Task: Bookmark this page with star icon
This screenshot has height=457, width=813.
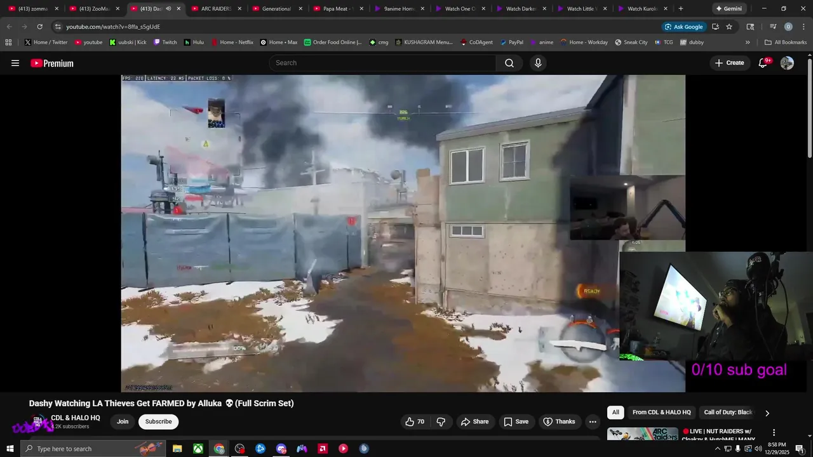Action: (x=729, y=27)
